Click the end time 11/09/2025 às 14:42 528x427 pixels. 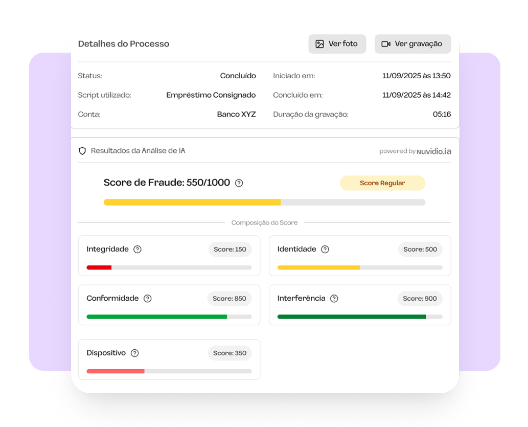pos(417,95)
